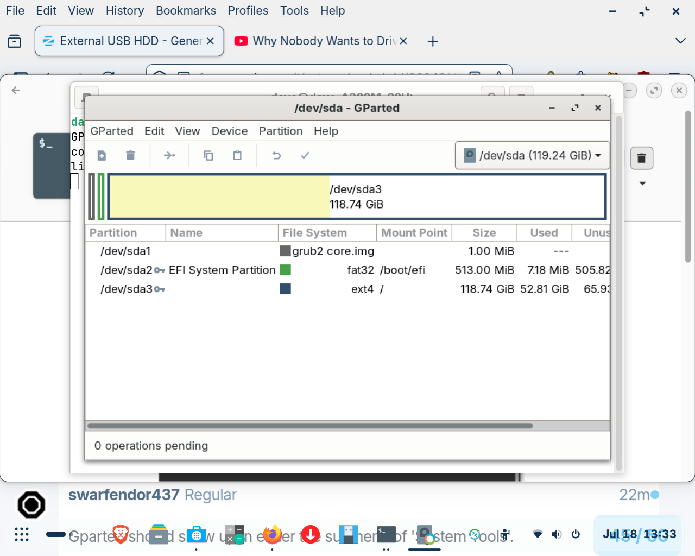Screen dimensions: 695x556
Task: Open the /dev/sda (119.24 GiB) device dropdown
Action: coord(532,155)
